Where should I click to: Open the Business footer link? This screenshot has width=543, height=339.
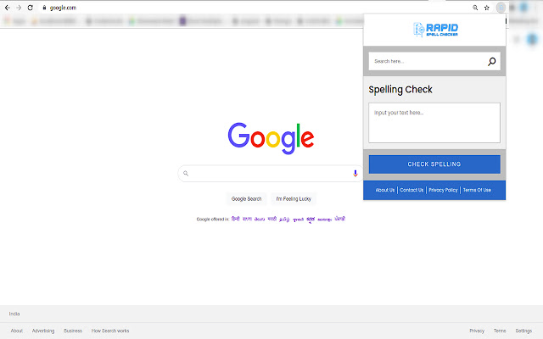click(73, 331)
